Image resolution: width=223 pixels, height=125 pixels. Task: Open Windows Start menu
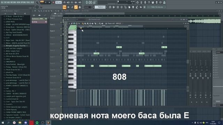click(3, 123)
